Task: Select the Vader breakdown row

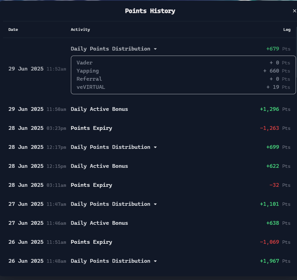Action: pos(183,63)
